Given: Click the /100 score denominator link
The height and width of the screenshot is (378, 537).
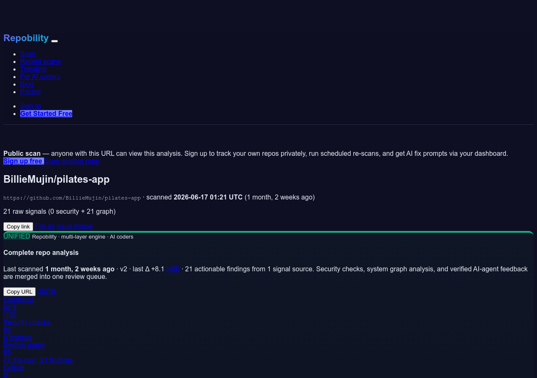Looking at the screenshot, I should click(x=10, y=315).
